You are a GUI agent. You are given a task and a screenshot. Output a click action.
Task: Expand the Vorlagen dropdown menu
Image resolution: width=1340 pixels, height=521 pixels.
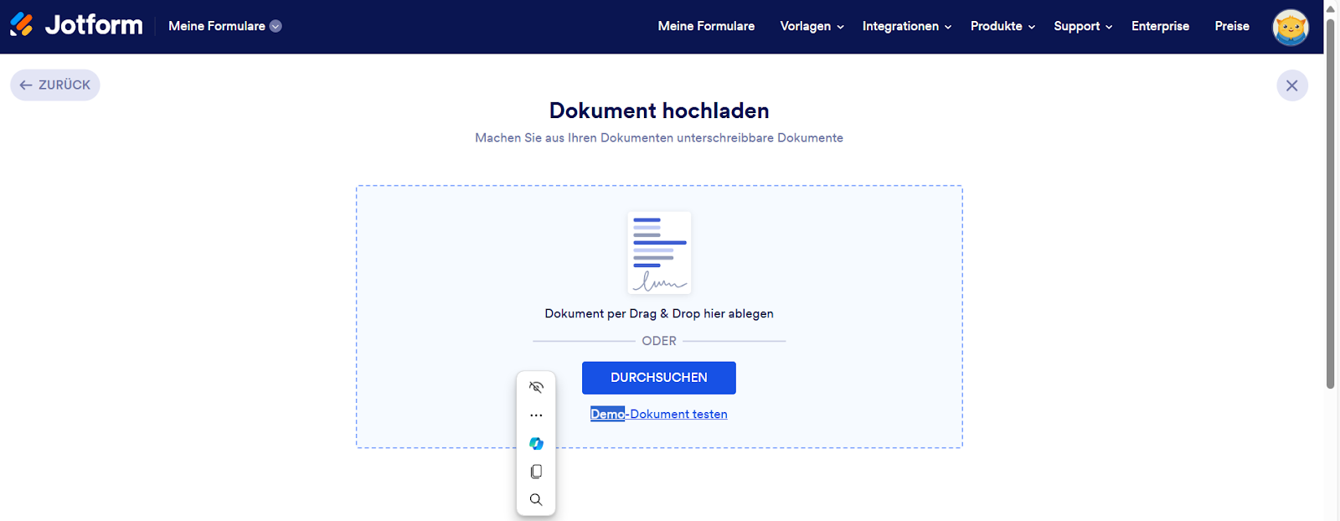(x=812, y=27)
